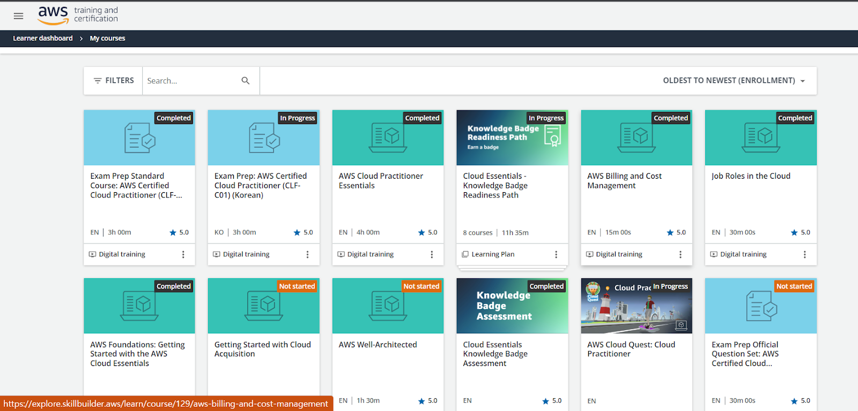Click AWS Cloud Quest game thumbnail
Viewport: 858px width, 411px height.
(637, 306)
